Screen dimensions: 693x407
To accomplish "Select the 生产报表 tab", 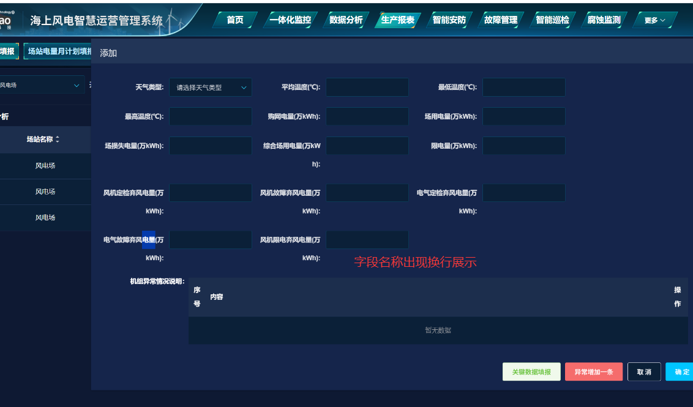I will (397, 20).
